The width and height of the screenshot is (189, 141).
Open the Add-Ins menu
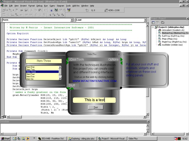[x=76, y=6]
